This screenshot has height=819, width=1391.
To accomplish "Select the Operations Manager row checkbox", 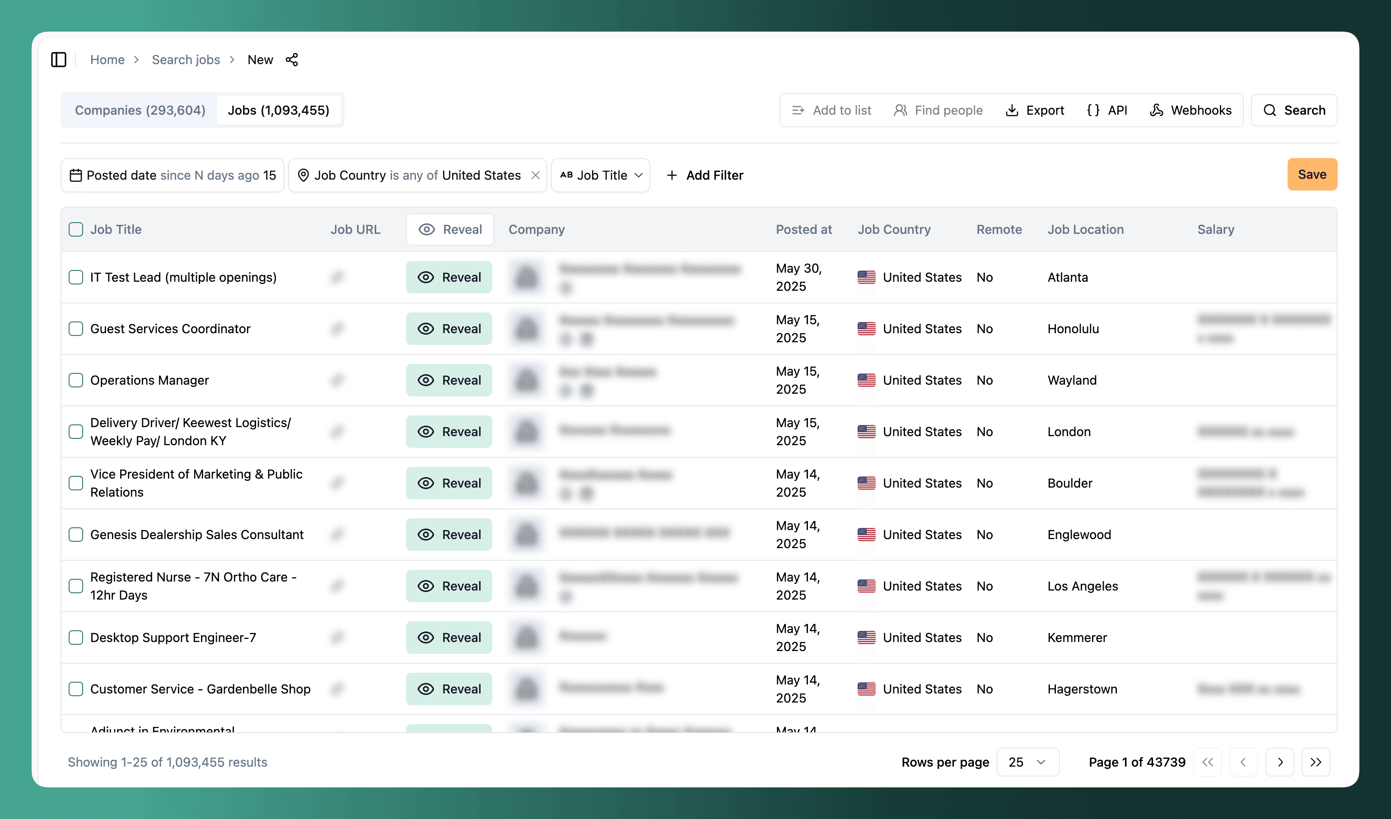I will [75, 380].
